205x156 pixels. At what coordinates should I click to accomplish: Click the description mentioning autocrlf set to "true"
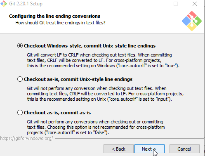coord(103,60)
